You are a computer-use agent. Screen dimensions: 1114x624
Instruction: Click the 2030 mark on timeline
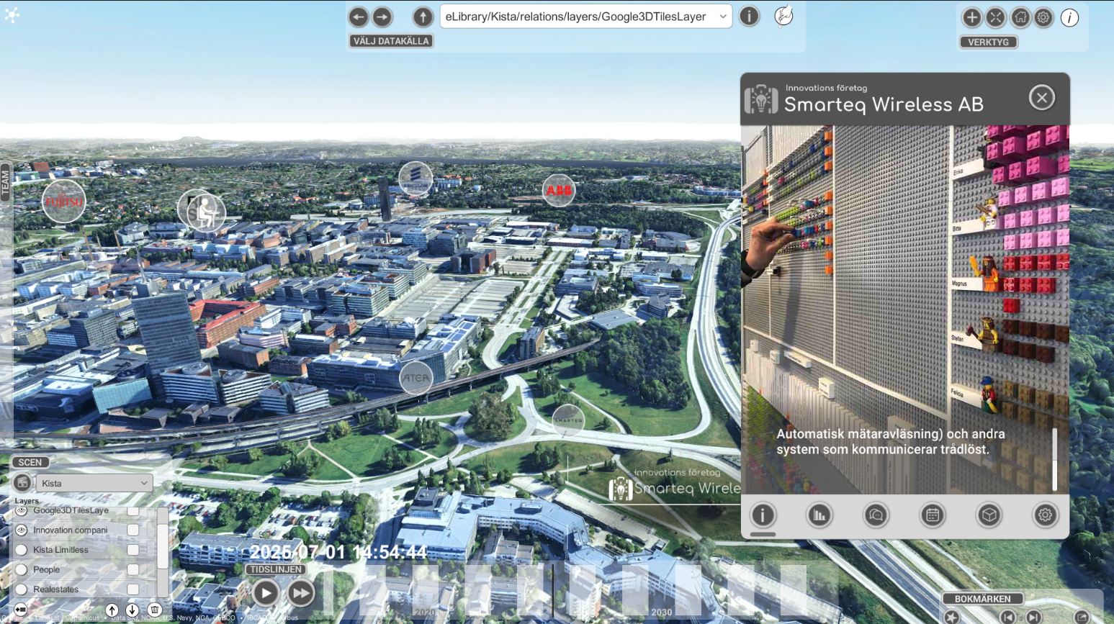661,612
